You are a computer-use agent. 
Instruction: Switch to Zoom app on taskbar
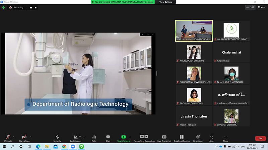click(x=73, y=146)
